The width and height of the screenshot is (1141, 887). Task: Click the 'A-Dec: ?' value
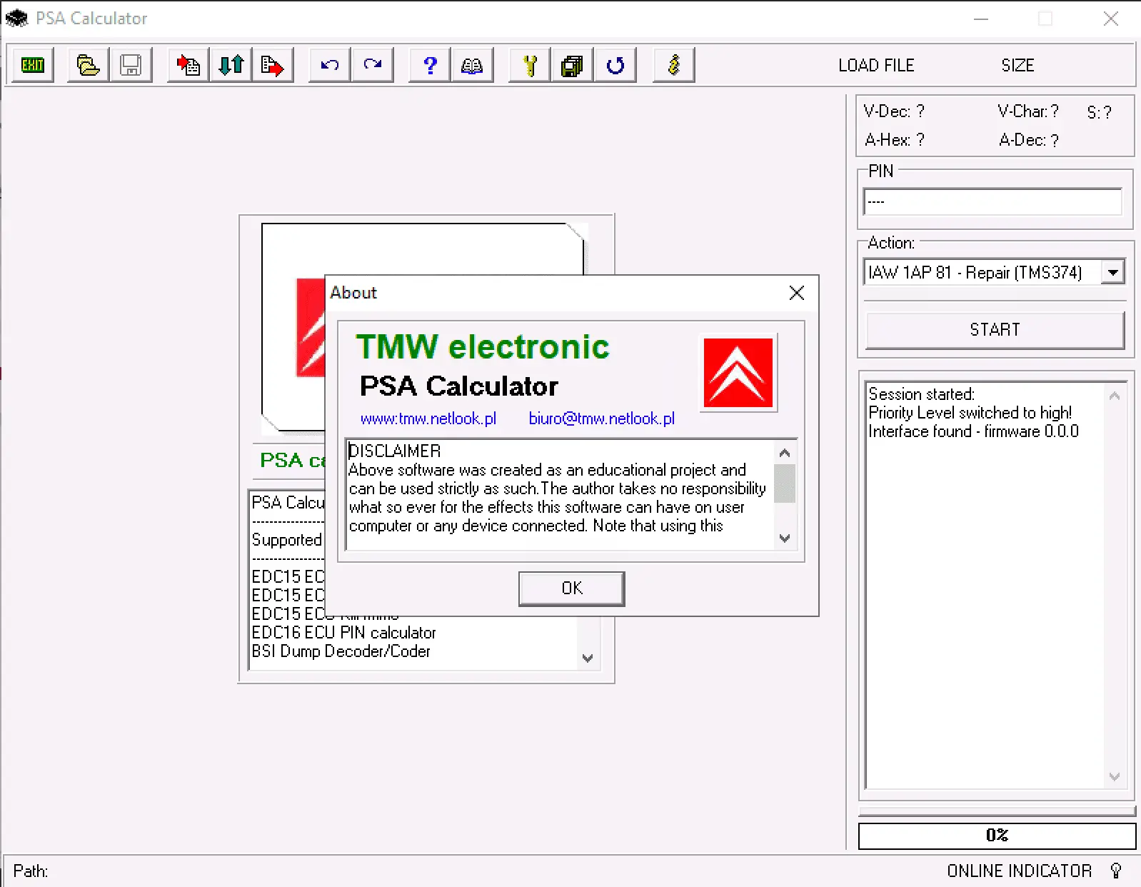click(1029, 140)
